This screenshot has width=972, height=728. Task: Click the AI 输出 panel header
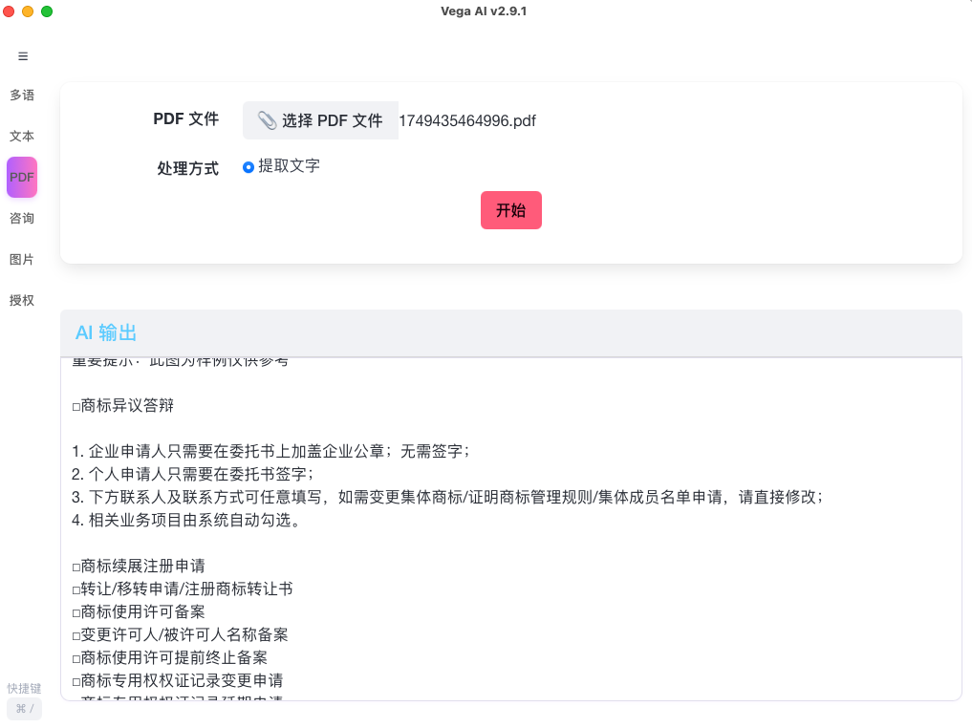[107, 333]
